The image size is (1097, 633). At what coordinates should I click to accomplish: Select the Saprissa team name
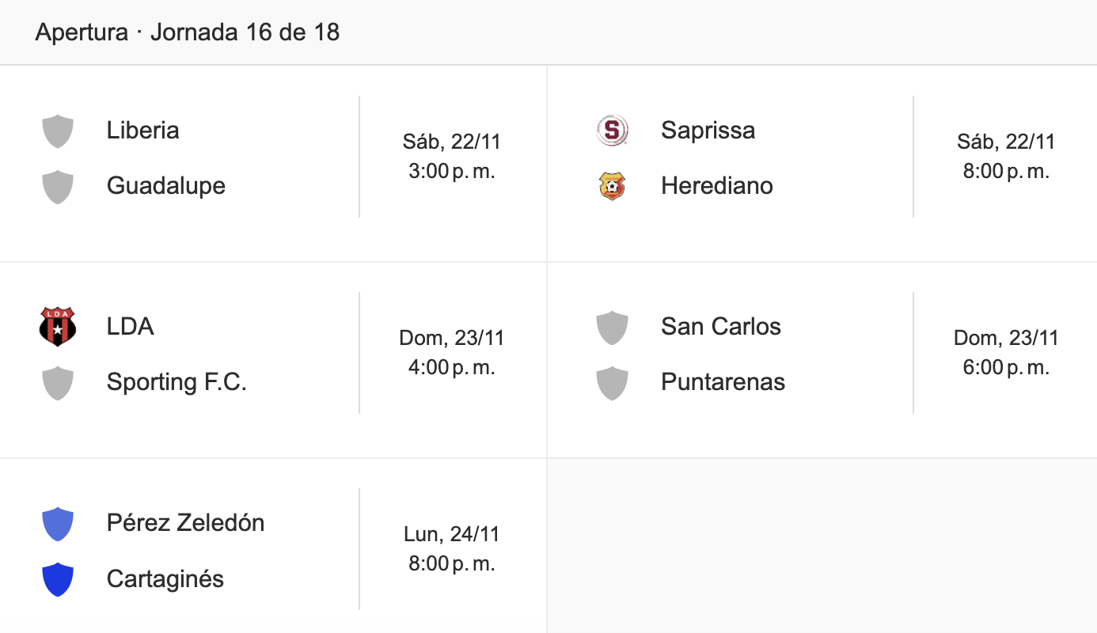click(x=708, y=131)
